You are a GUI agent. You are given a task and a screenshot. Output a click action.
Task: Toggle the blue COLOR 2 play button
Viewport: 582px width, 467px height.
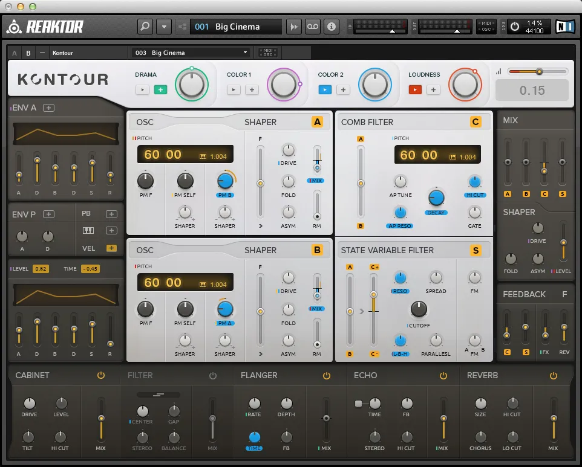coord(325,89)
